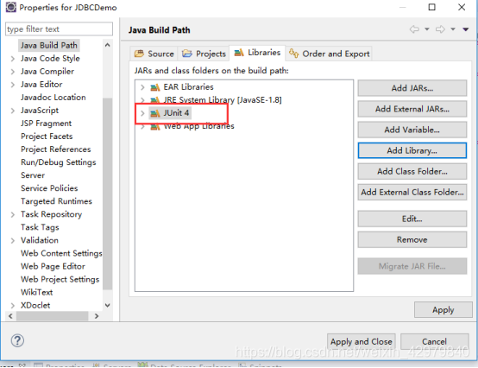The image size is (478, 368).
Task: Click the type filter text field
Action: coord(59,29)
